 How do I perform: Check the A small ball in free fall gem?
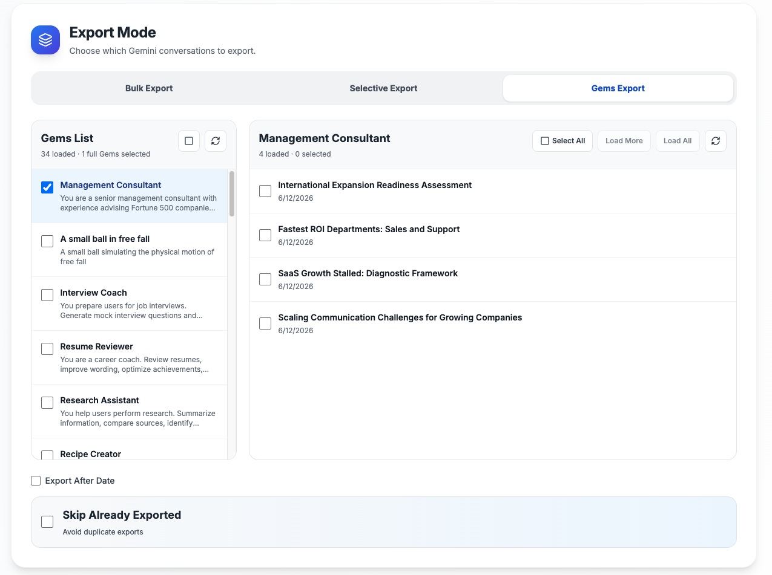pos(47,241)
